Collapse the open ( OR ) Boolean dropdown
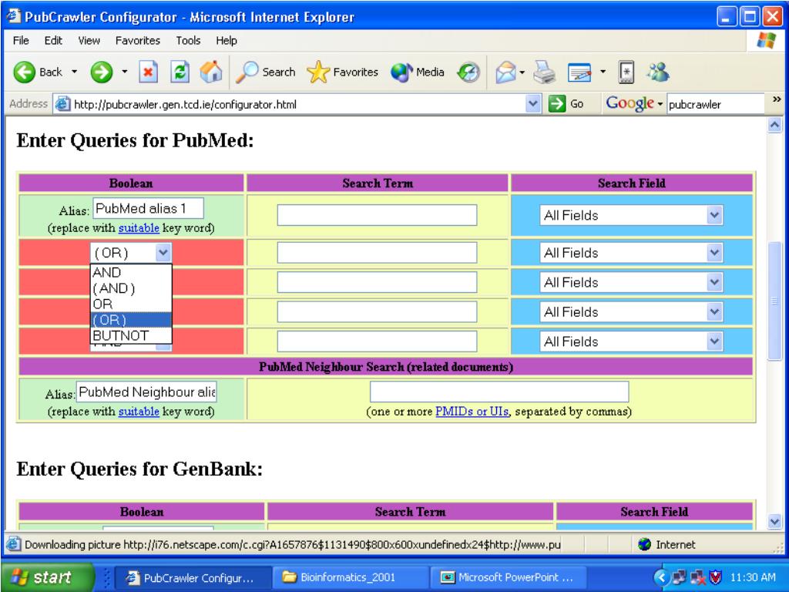The image size is (789, 592). 163,252
